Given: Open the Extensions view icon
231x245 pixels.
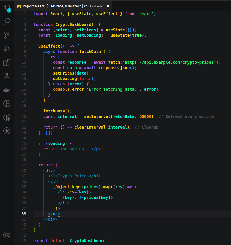Looking at the screenshot, I should tap(7, 63).
